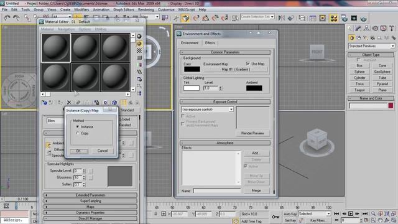Click the white Tint color swatch

click(x=192, y=88)
